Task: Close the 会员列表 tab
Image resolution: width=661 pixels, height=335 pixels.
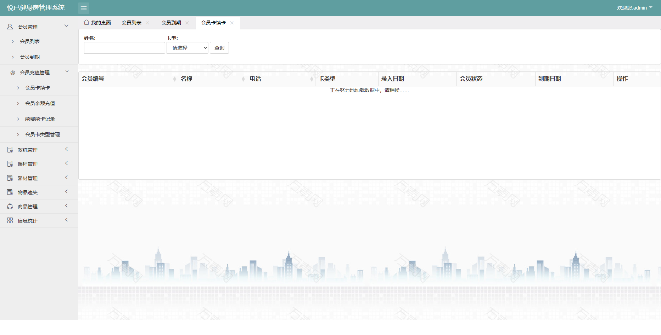Action: [x=147, y=23]
